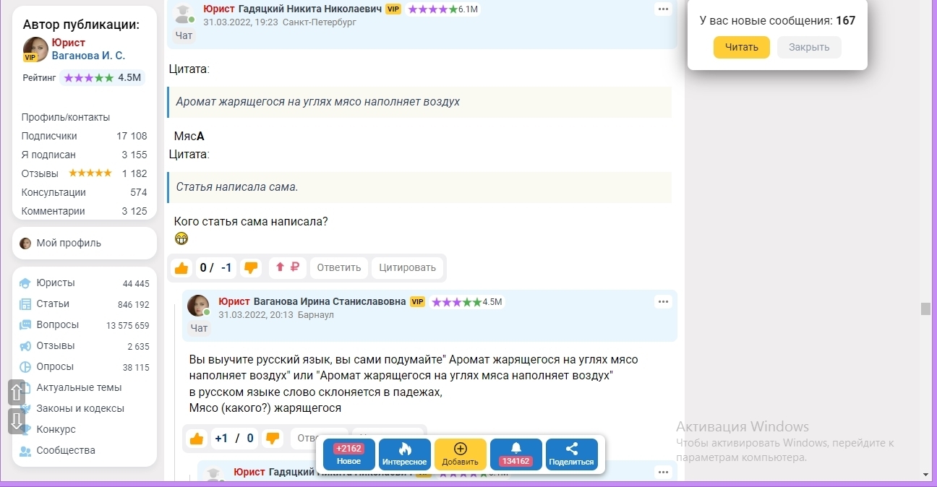Screen dimensions: 937x487
Task: Open three-dots menu on Vaganova's reply
Action: click(663, 302)
